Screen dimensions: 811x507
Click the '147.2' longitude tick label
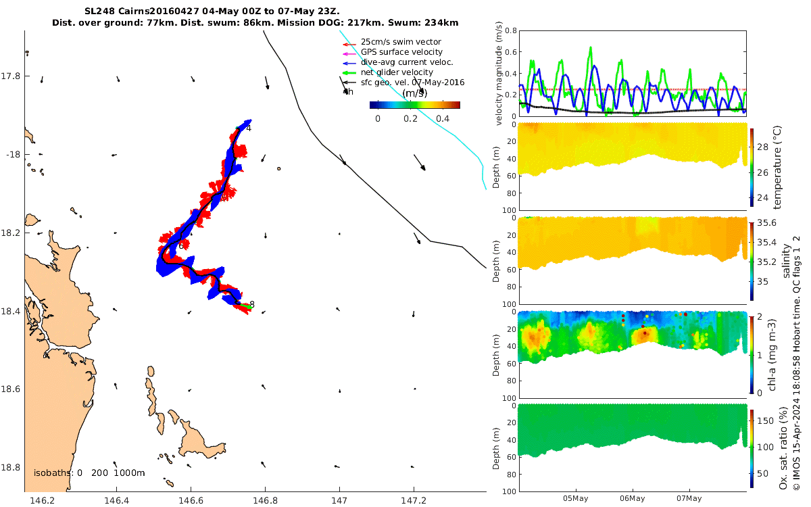tap(414, 500)
